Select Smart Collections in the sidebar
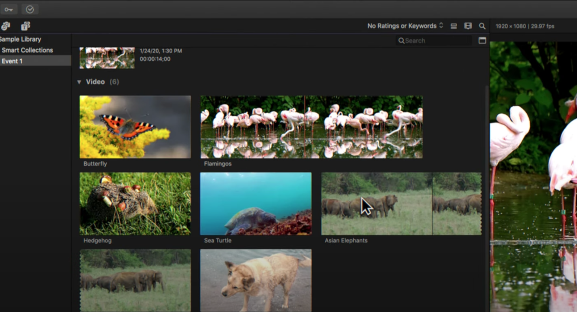577x312 pixels. point(27,50)
